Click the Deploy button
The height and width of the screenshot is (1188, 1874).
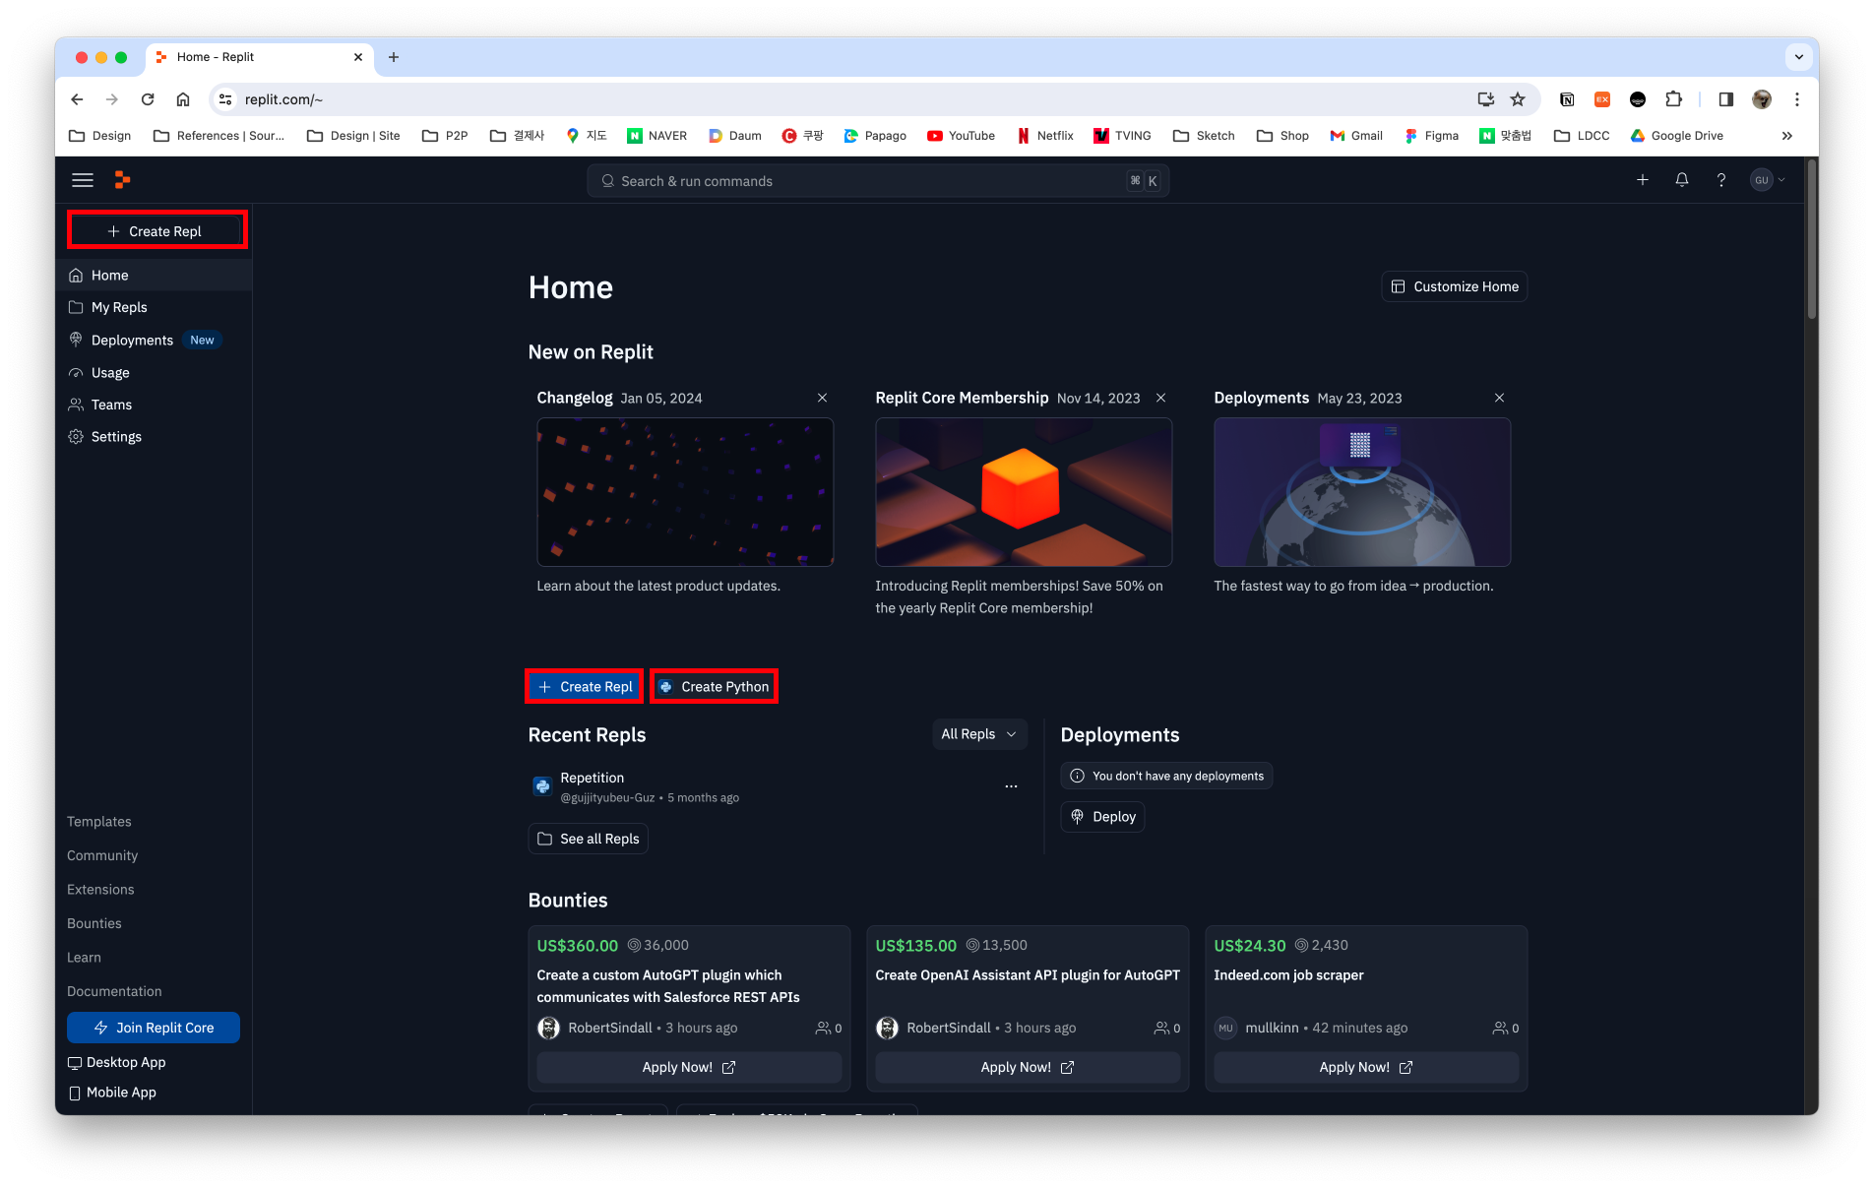pyautogui.click(x=1103, y=817)
